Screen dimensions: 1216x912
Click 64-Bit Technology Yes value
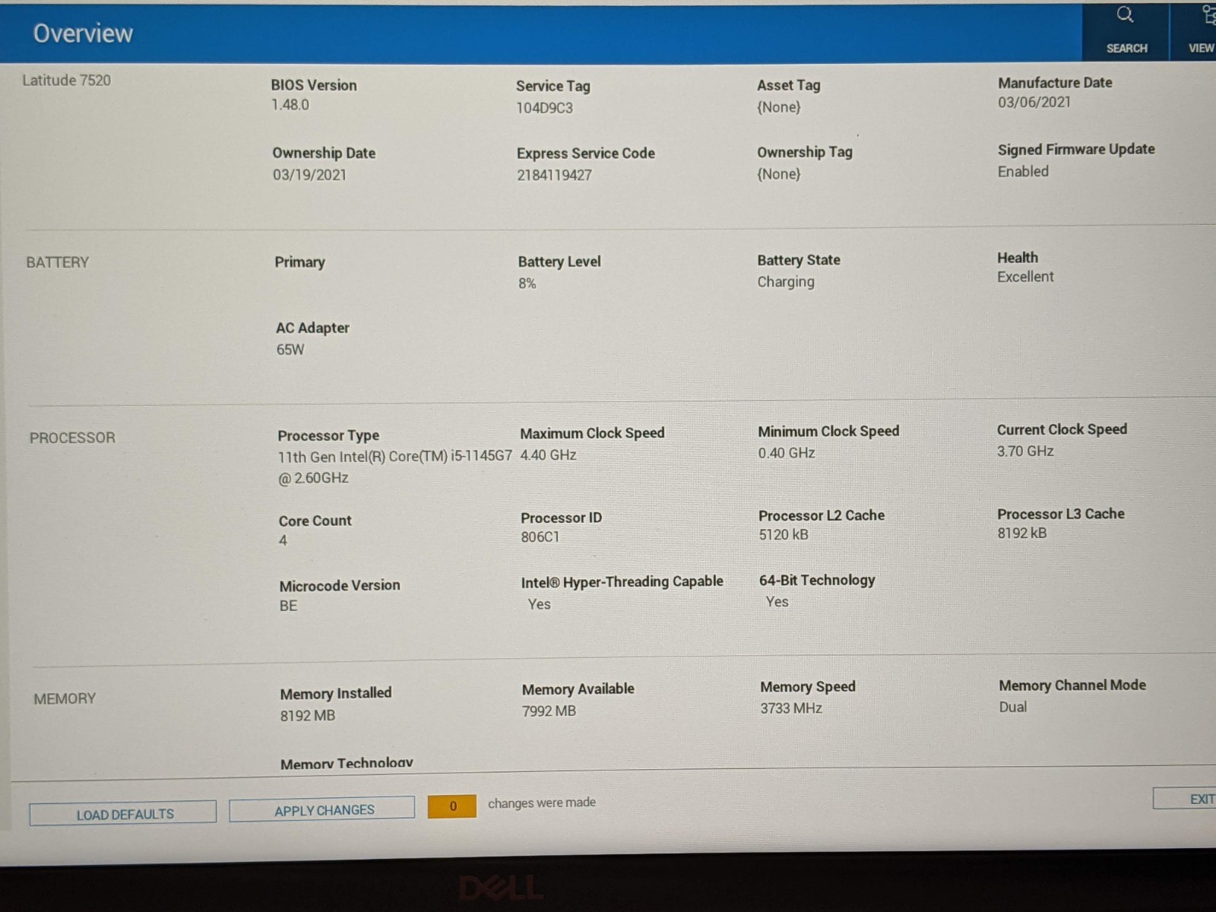pos(777,602)
